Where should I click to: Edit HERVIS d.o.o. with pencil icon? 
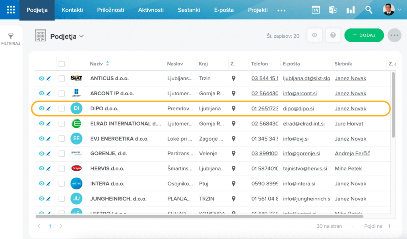click(48, 168)
